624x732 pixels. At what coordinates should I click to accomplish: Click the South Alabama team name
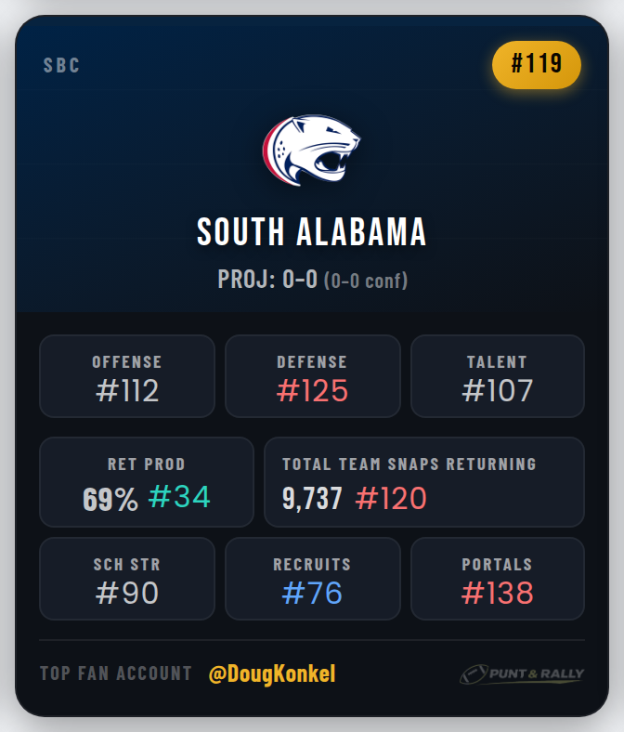(x=312, y=232)
